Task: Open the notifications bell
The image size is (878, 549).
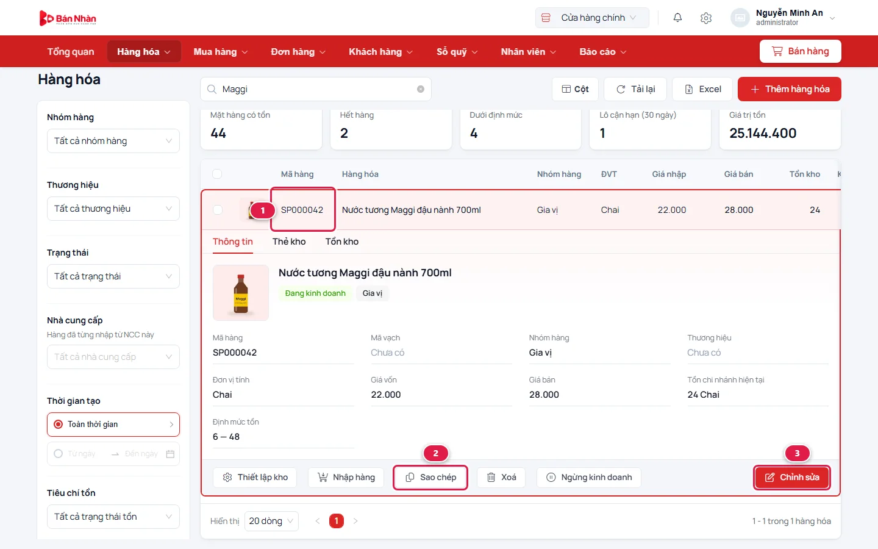Action: (677, 18)
